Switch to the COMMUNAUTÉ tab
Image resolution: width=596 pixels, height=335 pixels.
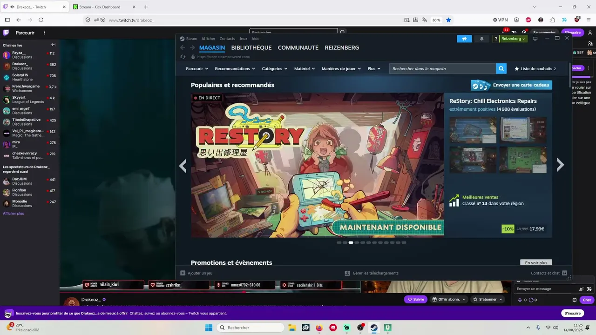coord(298,47)
